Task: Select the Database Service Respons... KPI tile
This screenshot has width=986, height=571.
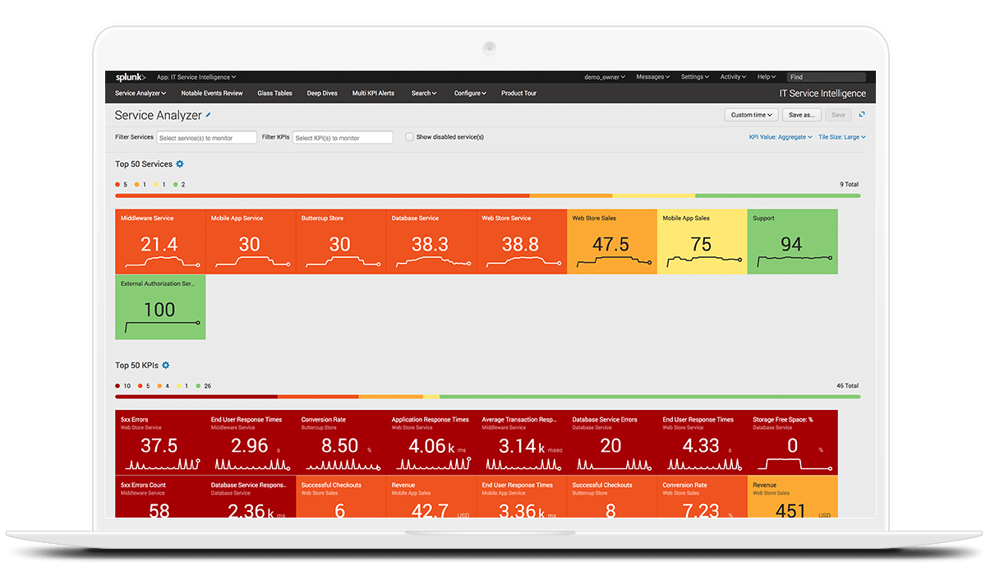Action: (x=251, y=497)
